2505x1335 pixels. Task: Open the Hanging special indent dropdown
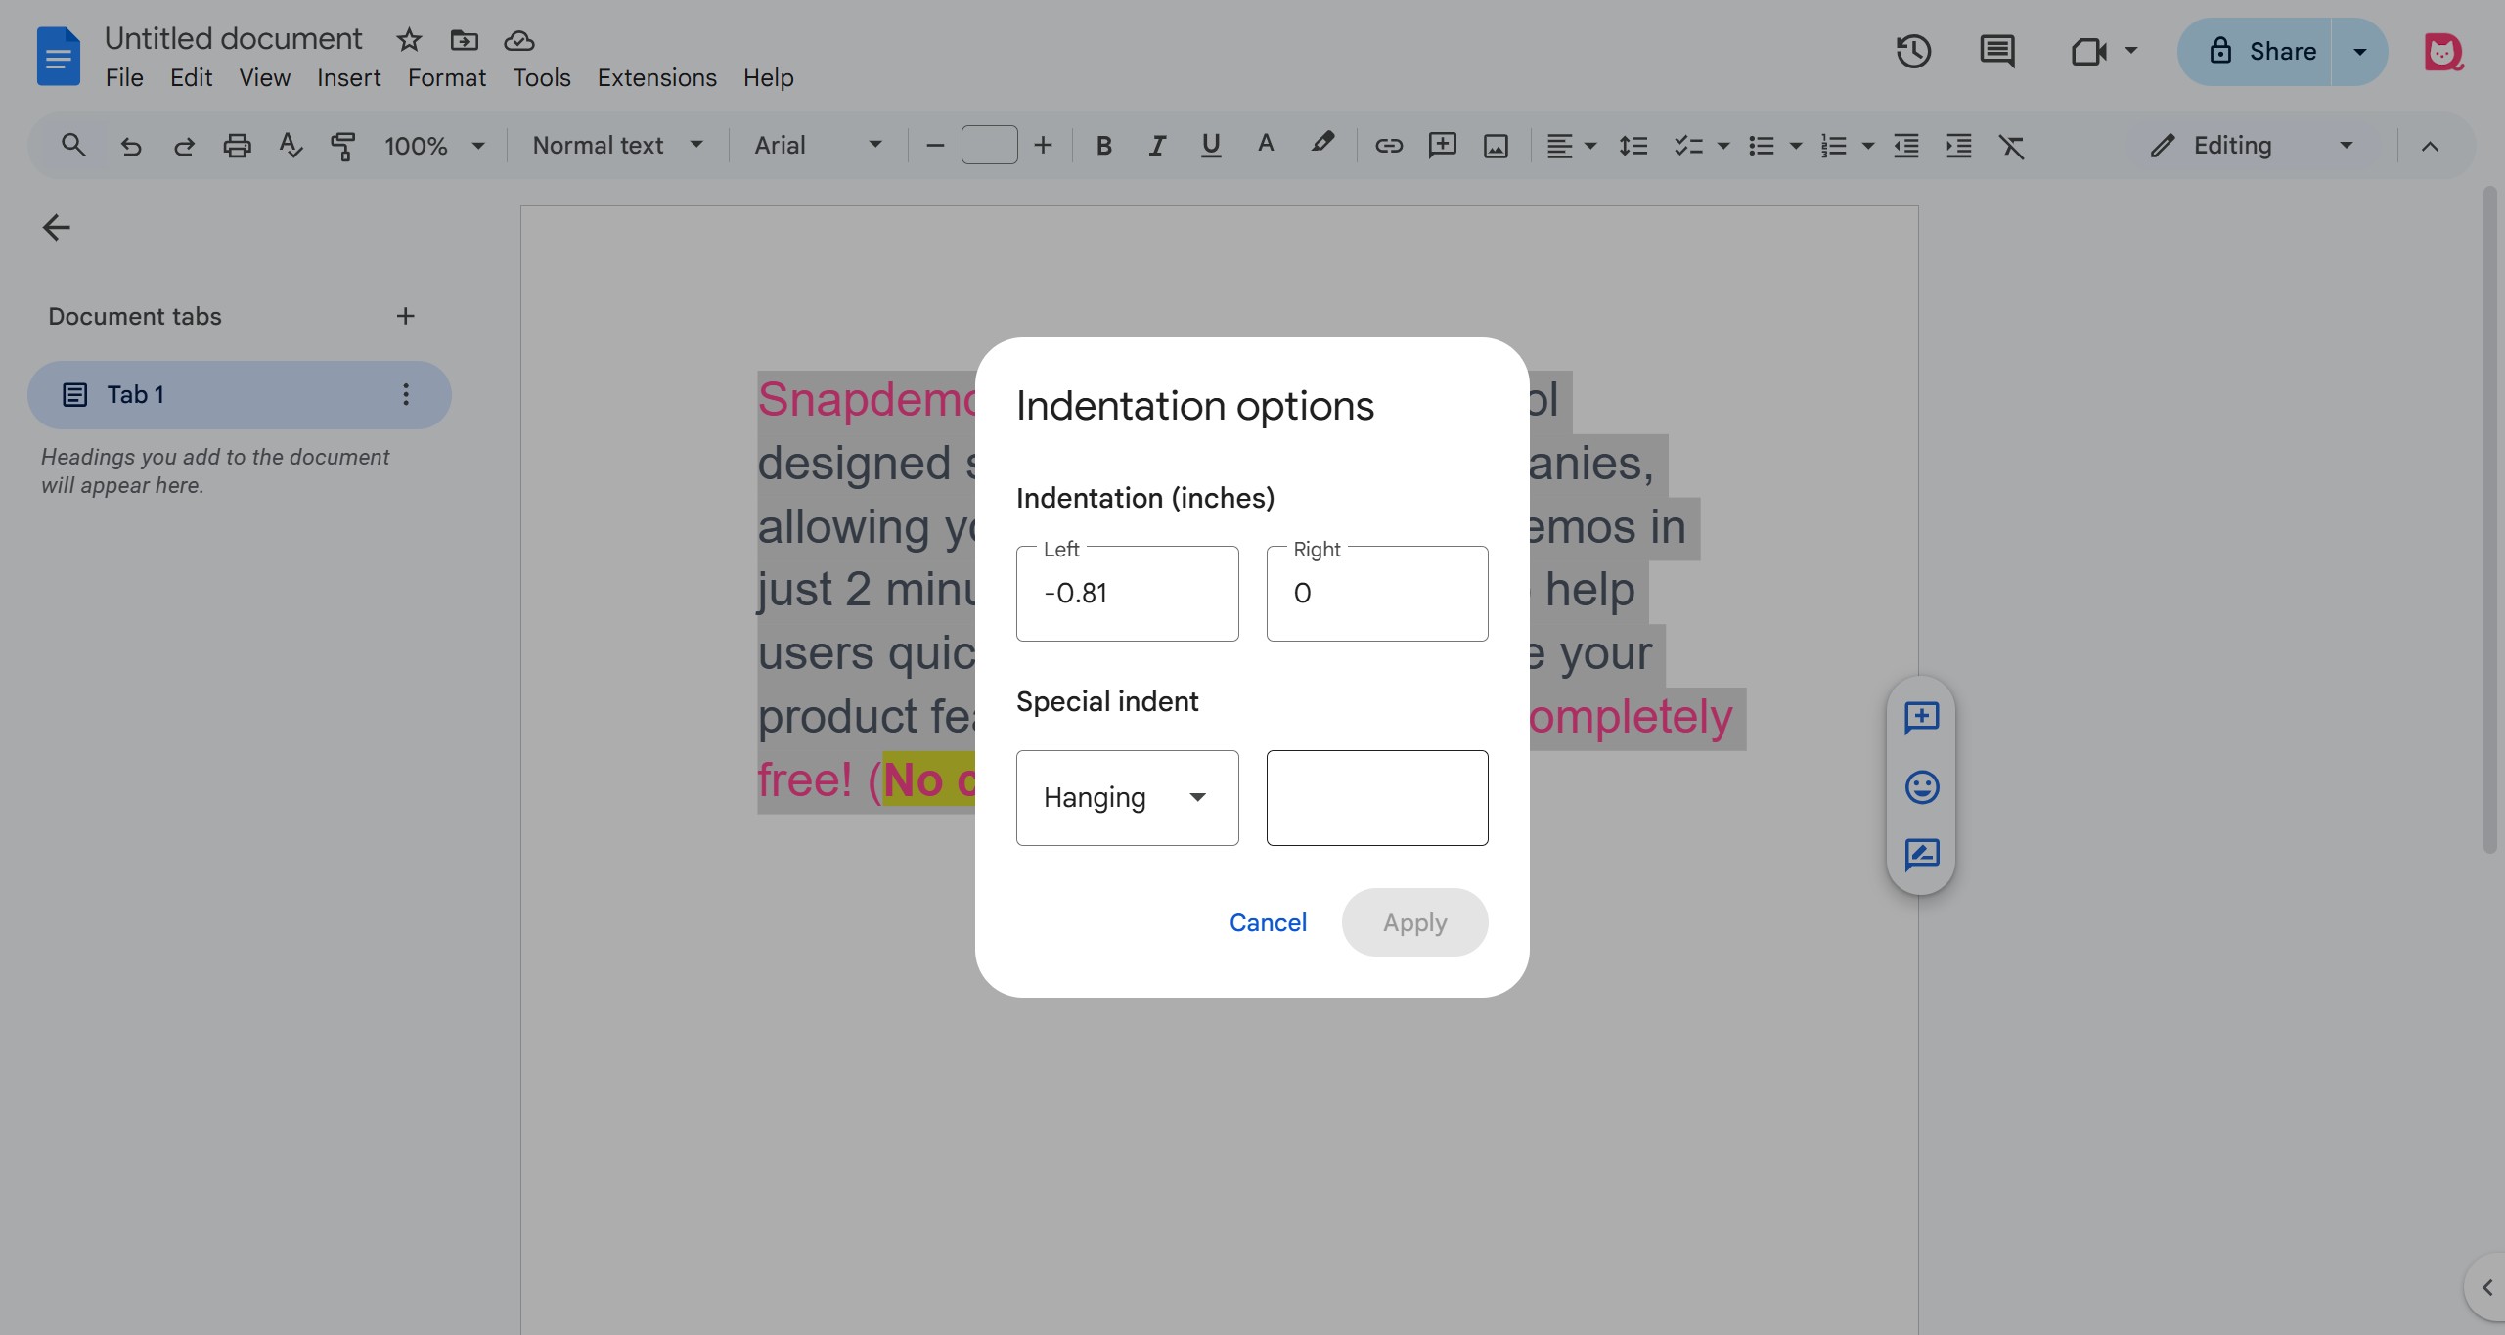coord(1127,797)
